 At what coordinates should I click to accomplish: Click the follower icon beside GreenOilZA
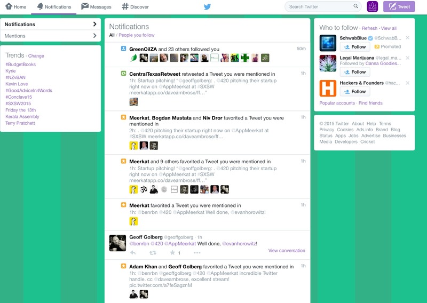pyautogui.click(x=123, y=49)
